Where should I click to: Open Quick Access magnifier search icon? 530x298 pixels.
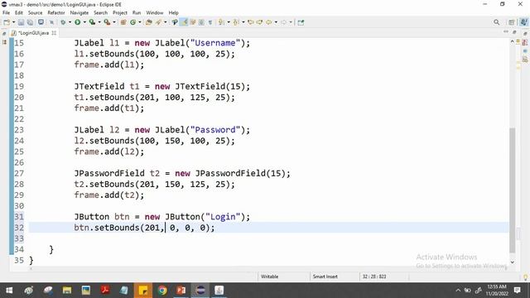pyautogui.click(x=496, y=22)
